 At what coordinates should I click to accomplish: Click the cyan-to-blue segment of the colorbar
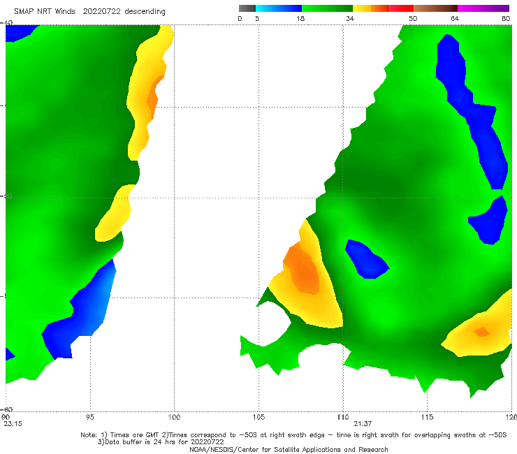[x=279, y=8]
